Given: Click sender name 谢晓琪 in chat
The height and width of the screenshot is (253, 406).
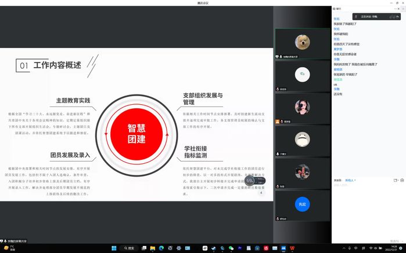Looking at the screenshot, I should pos(337,68).
